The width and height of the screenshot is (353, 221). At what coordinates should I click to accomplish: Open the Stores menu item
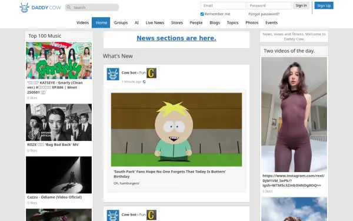[177, 22]
